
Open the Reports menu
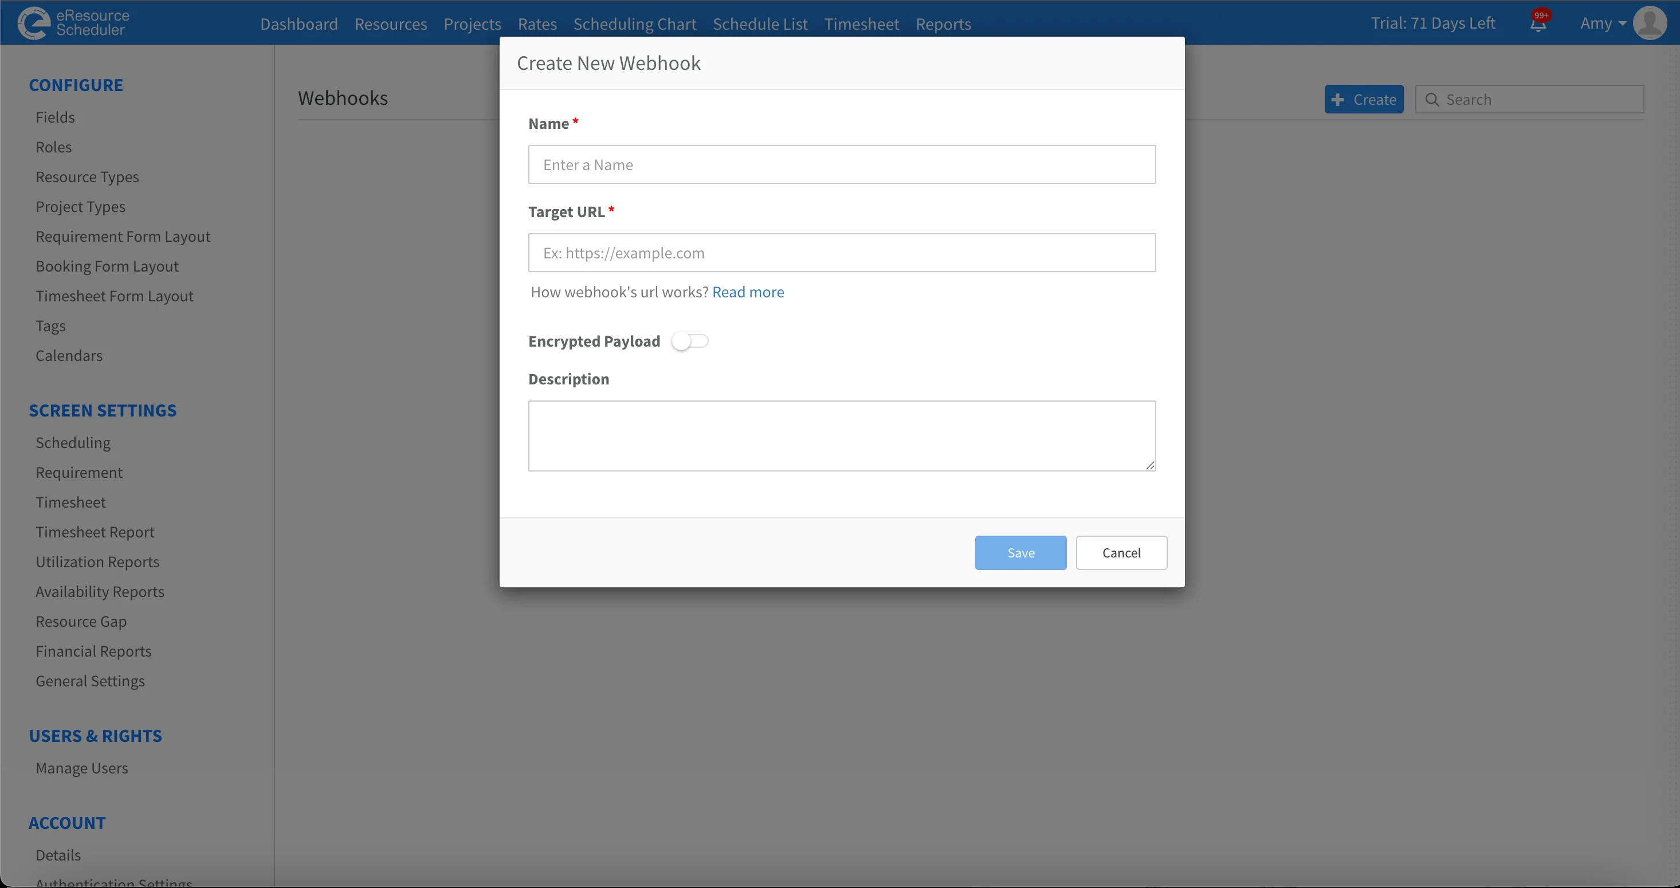click(x=943, y=23)
